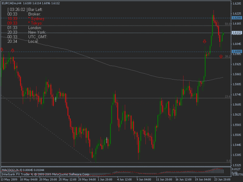The width and height of the screenshot is (243, 182).
Task: Click the MACD(12,26,9) indicator label
Action: coord(12,170)
